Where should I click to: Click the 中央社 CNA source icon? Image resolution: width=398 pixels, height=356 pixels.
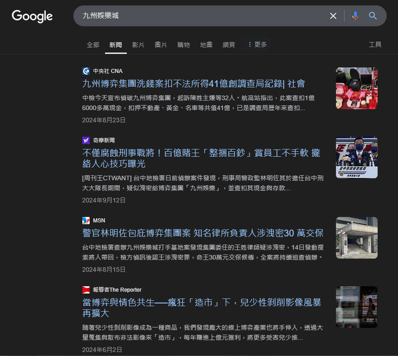tap(86, 71)
